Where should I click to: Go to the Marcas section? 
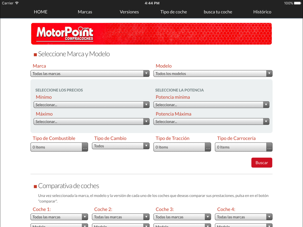(85, 12)
